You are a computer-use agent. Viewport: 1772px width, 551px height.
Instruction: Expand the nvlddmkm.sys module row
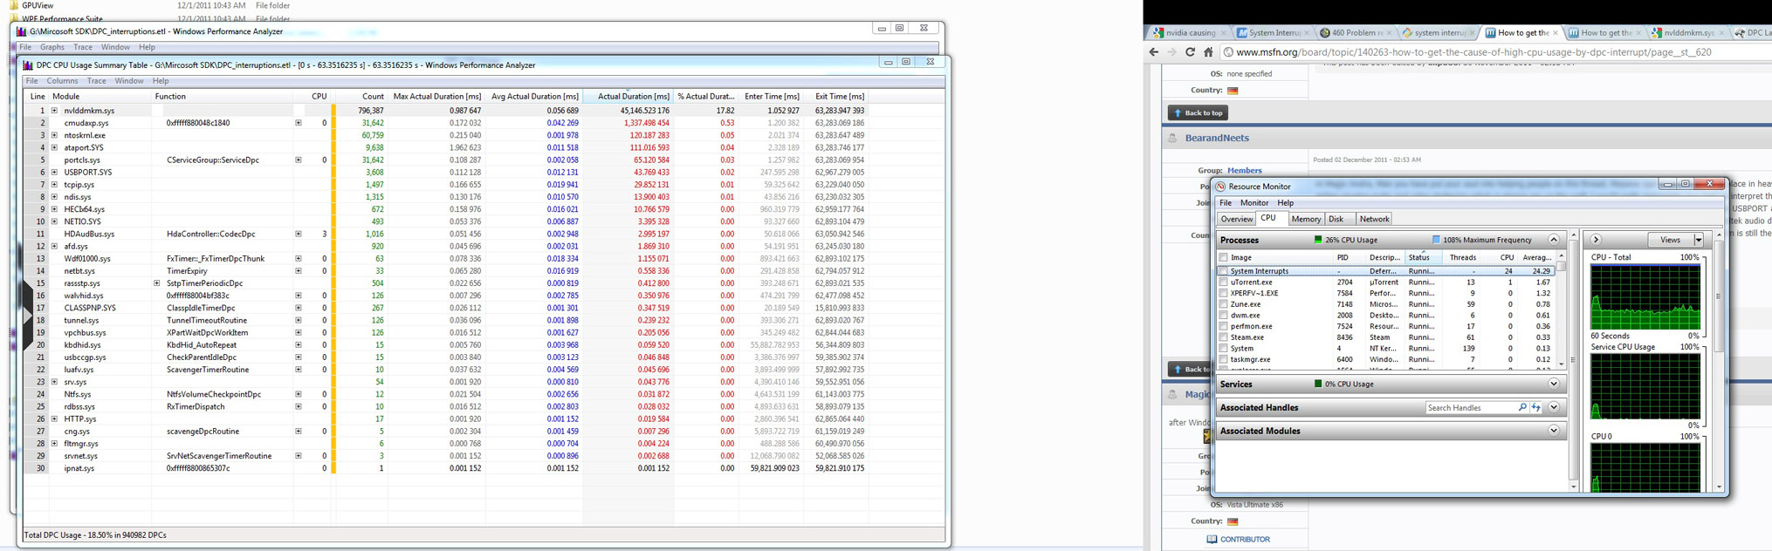(54, 111)
